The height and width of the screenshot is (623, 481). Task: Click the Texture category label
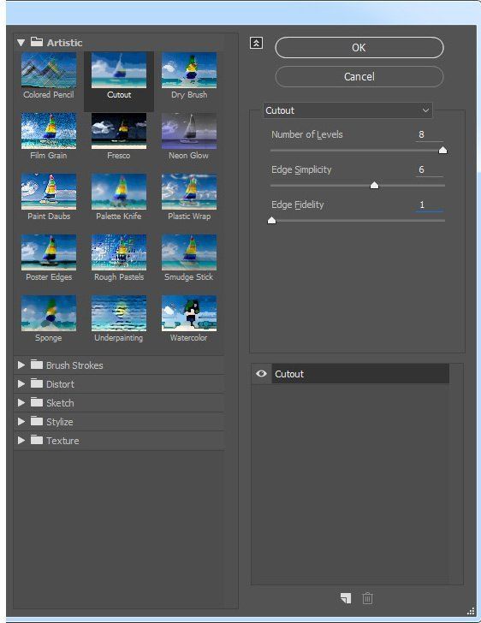click(62, 440)
